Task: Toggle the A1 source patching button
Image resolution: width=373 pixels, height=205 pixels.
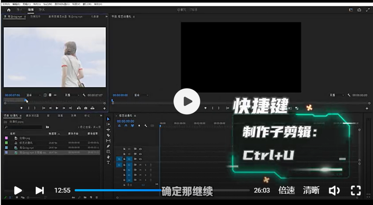Action: pos(119,165)
